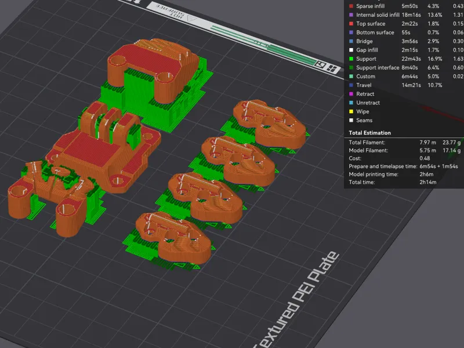464x348 pixels.
Task: Click the dark green Support interface square
Action: pos(351,68)
